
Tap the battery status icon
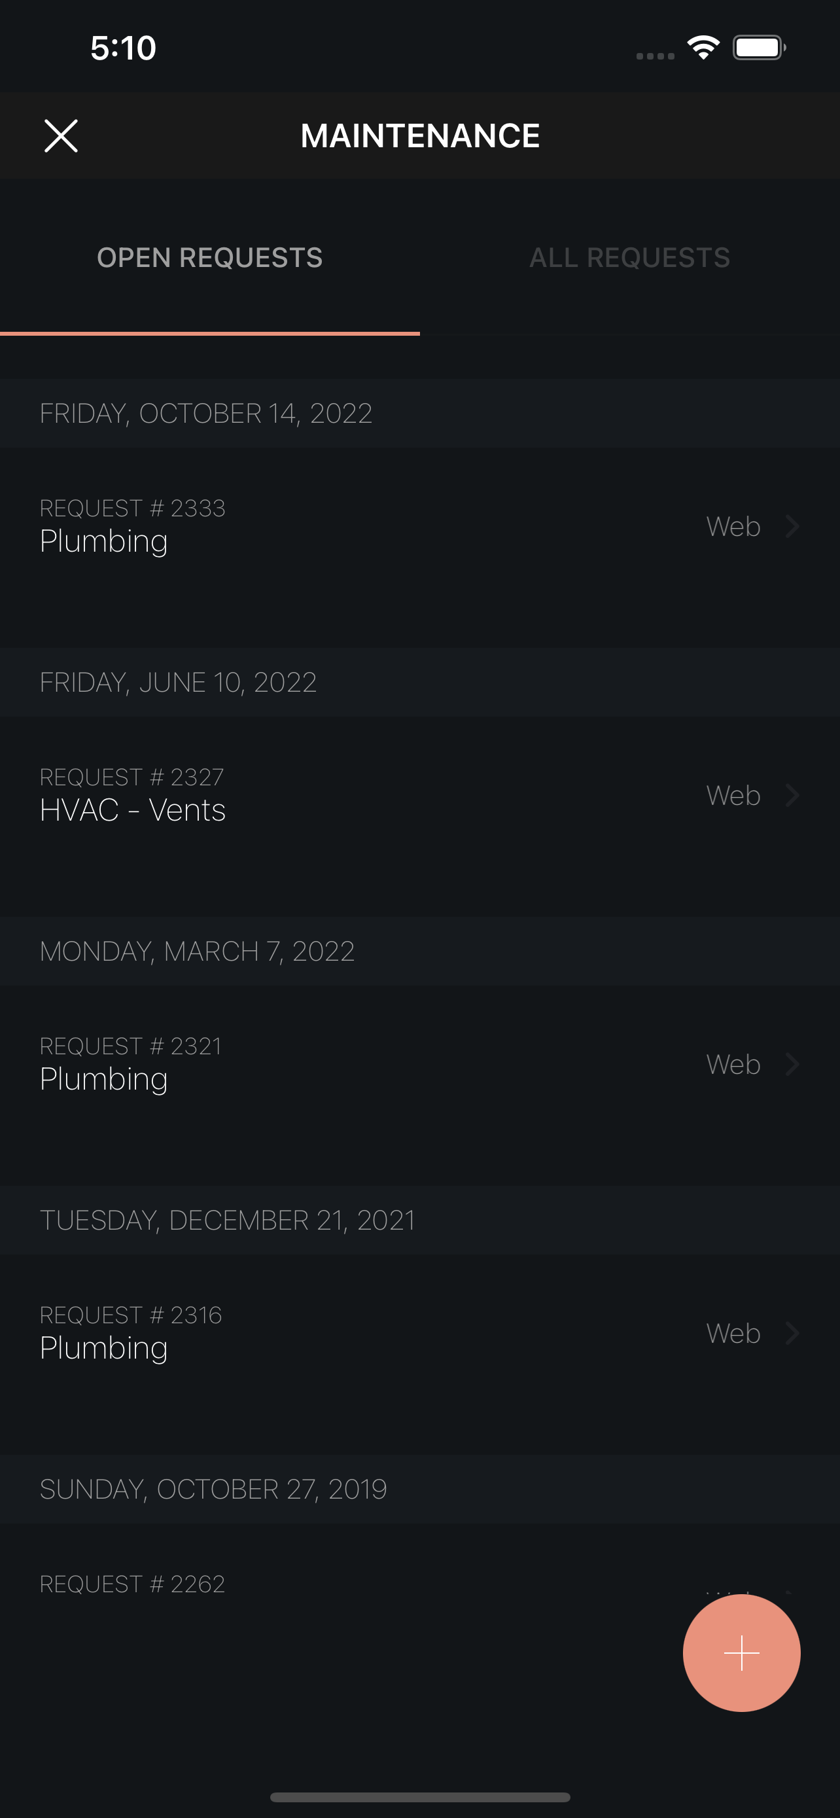[x=760, y=48]
